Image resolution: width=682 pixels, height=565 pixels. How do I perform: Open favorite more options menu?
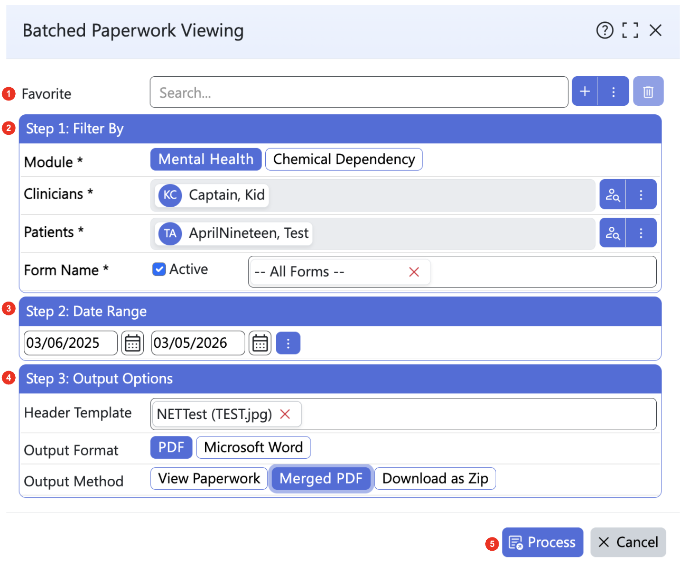(x=613, y=91)
